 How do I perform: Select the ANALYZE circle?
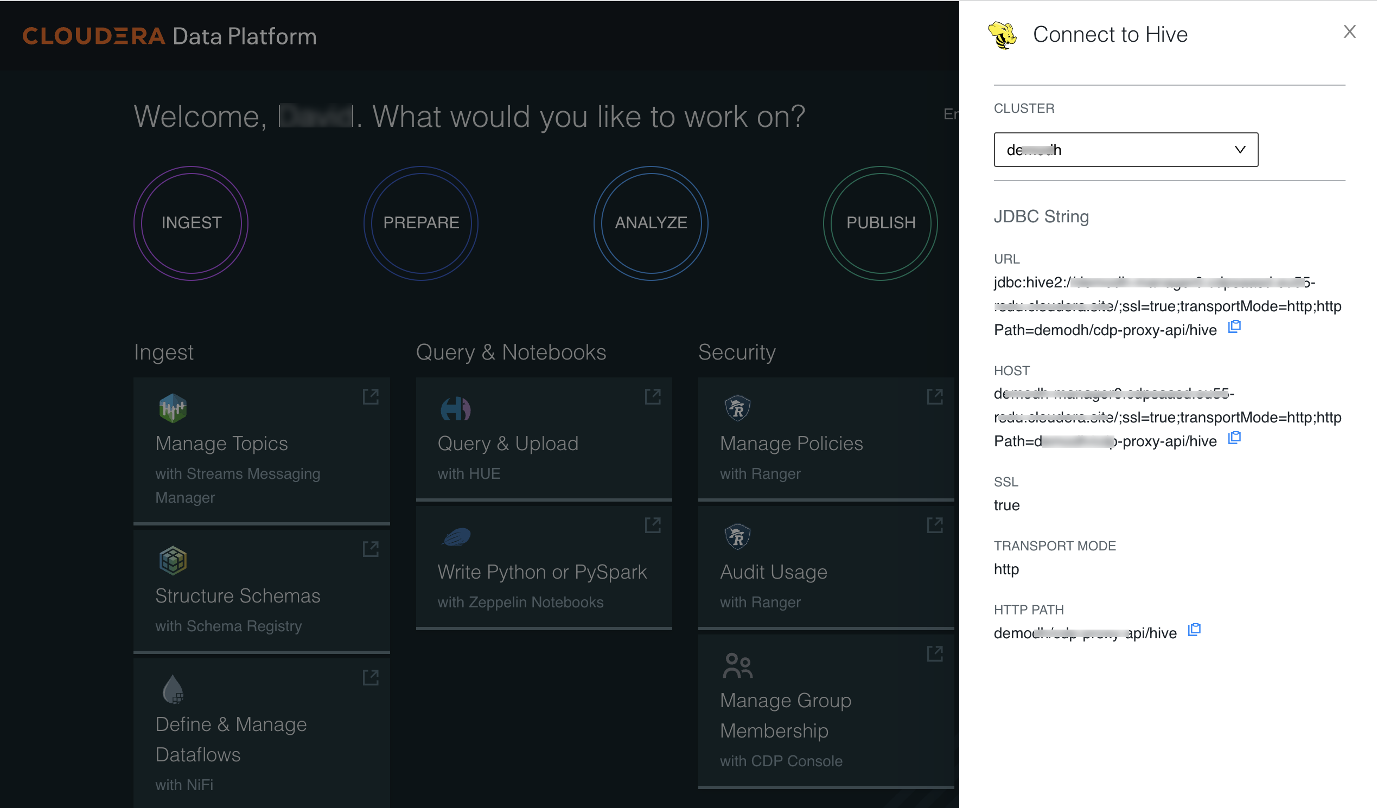[651, 223]
